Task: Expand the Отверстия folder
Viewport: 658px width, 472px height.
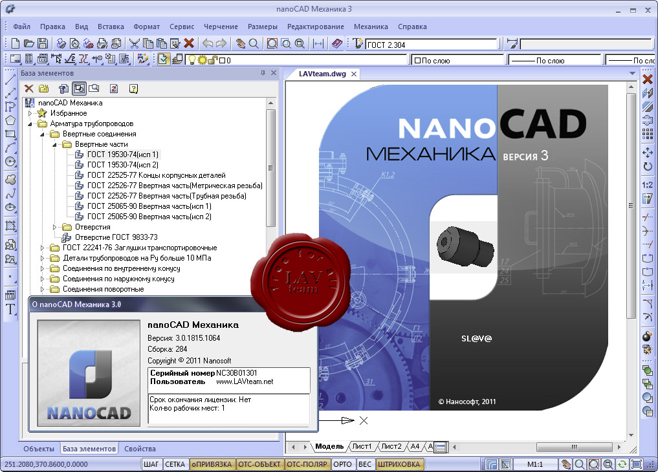Action: point(54,227)
